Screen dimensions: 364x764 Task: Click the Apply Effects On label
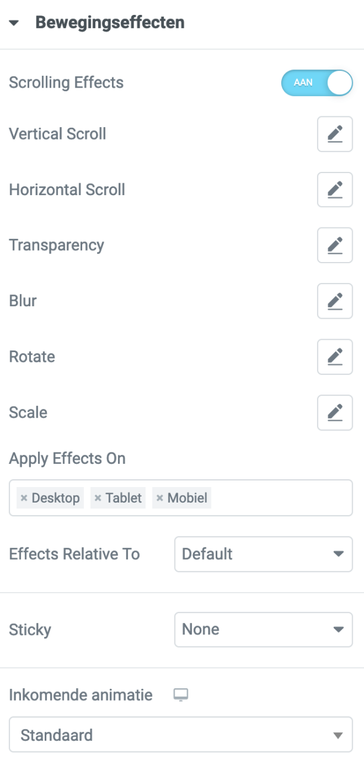(x=67, y=458)
